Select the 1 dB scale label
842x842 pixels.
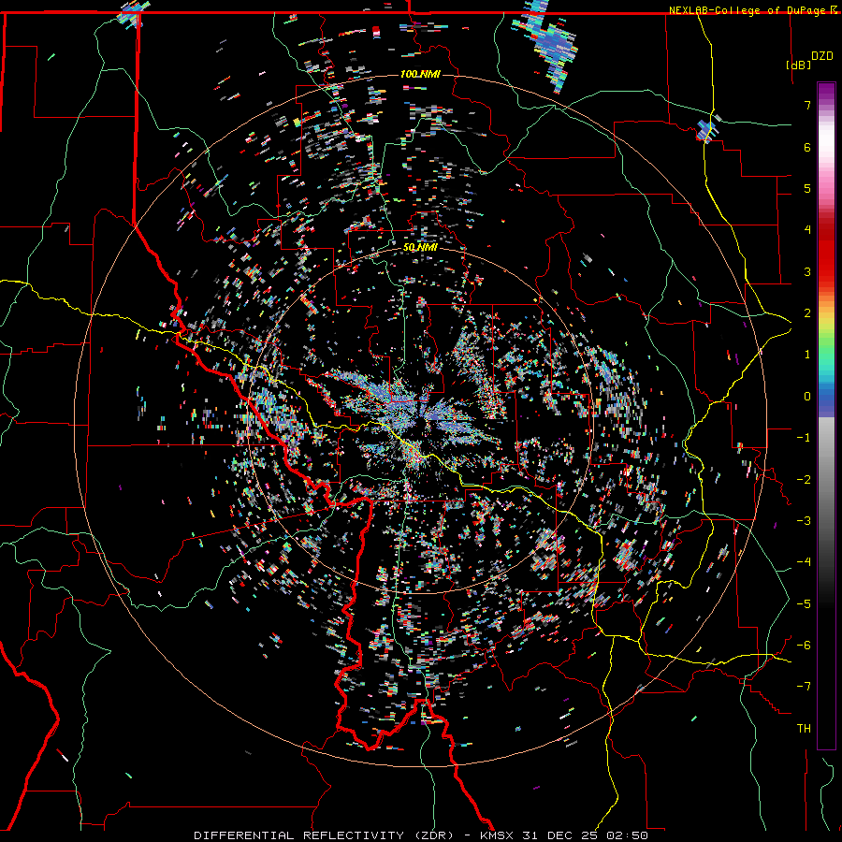[x=807, y=355]
